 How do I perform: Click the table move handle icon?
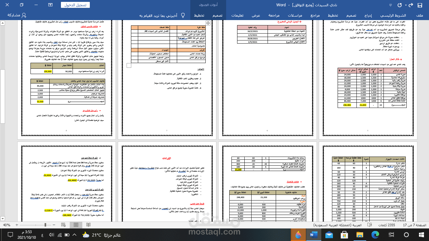coord(208,23)
